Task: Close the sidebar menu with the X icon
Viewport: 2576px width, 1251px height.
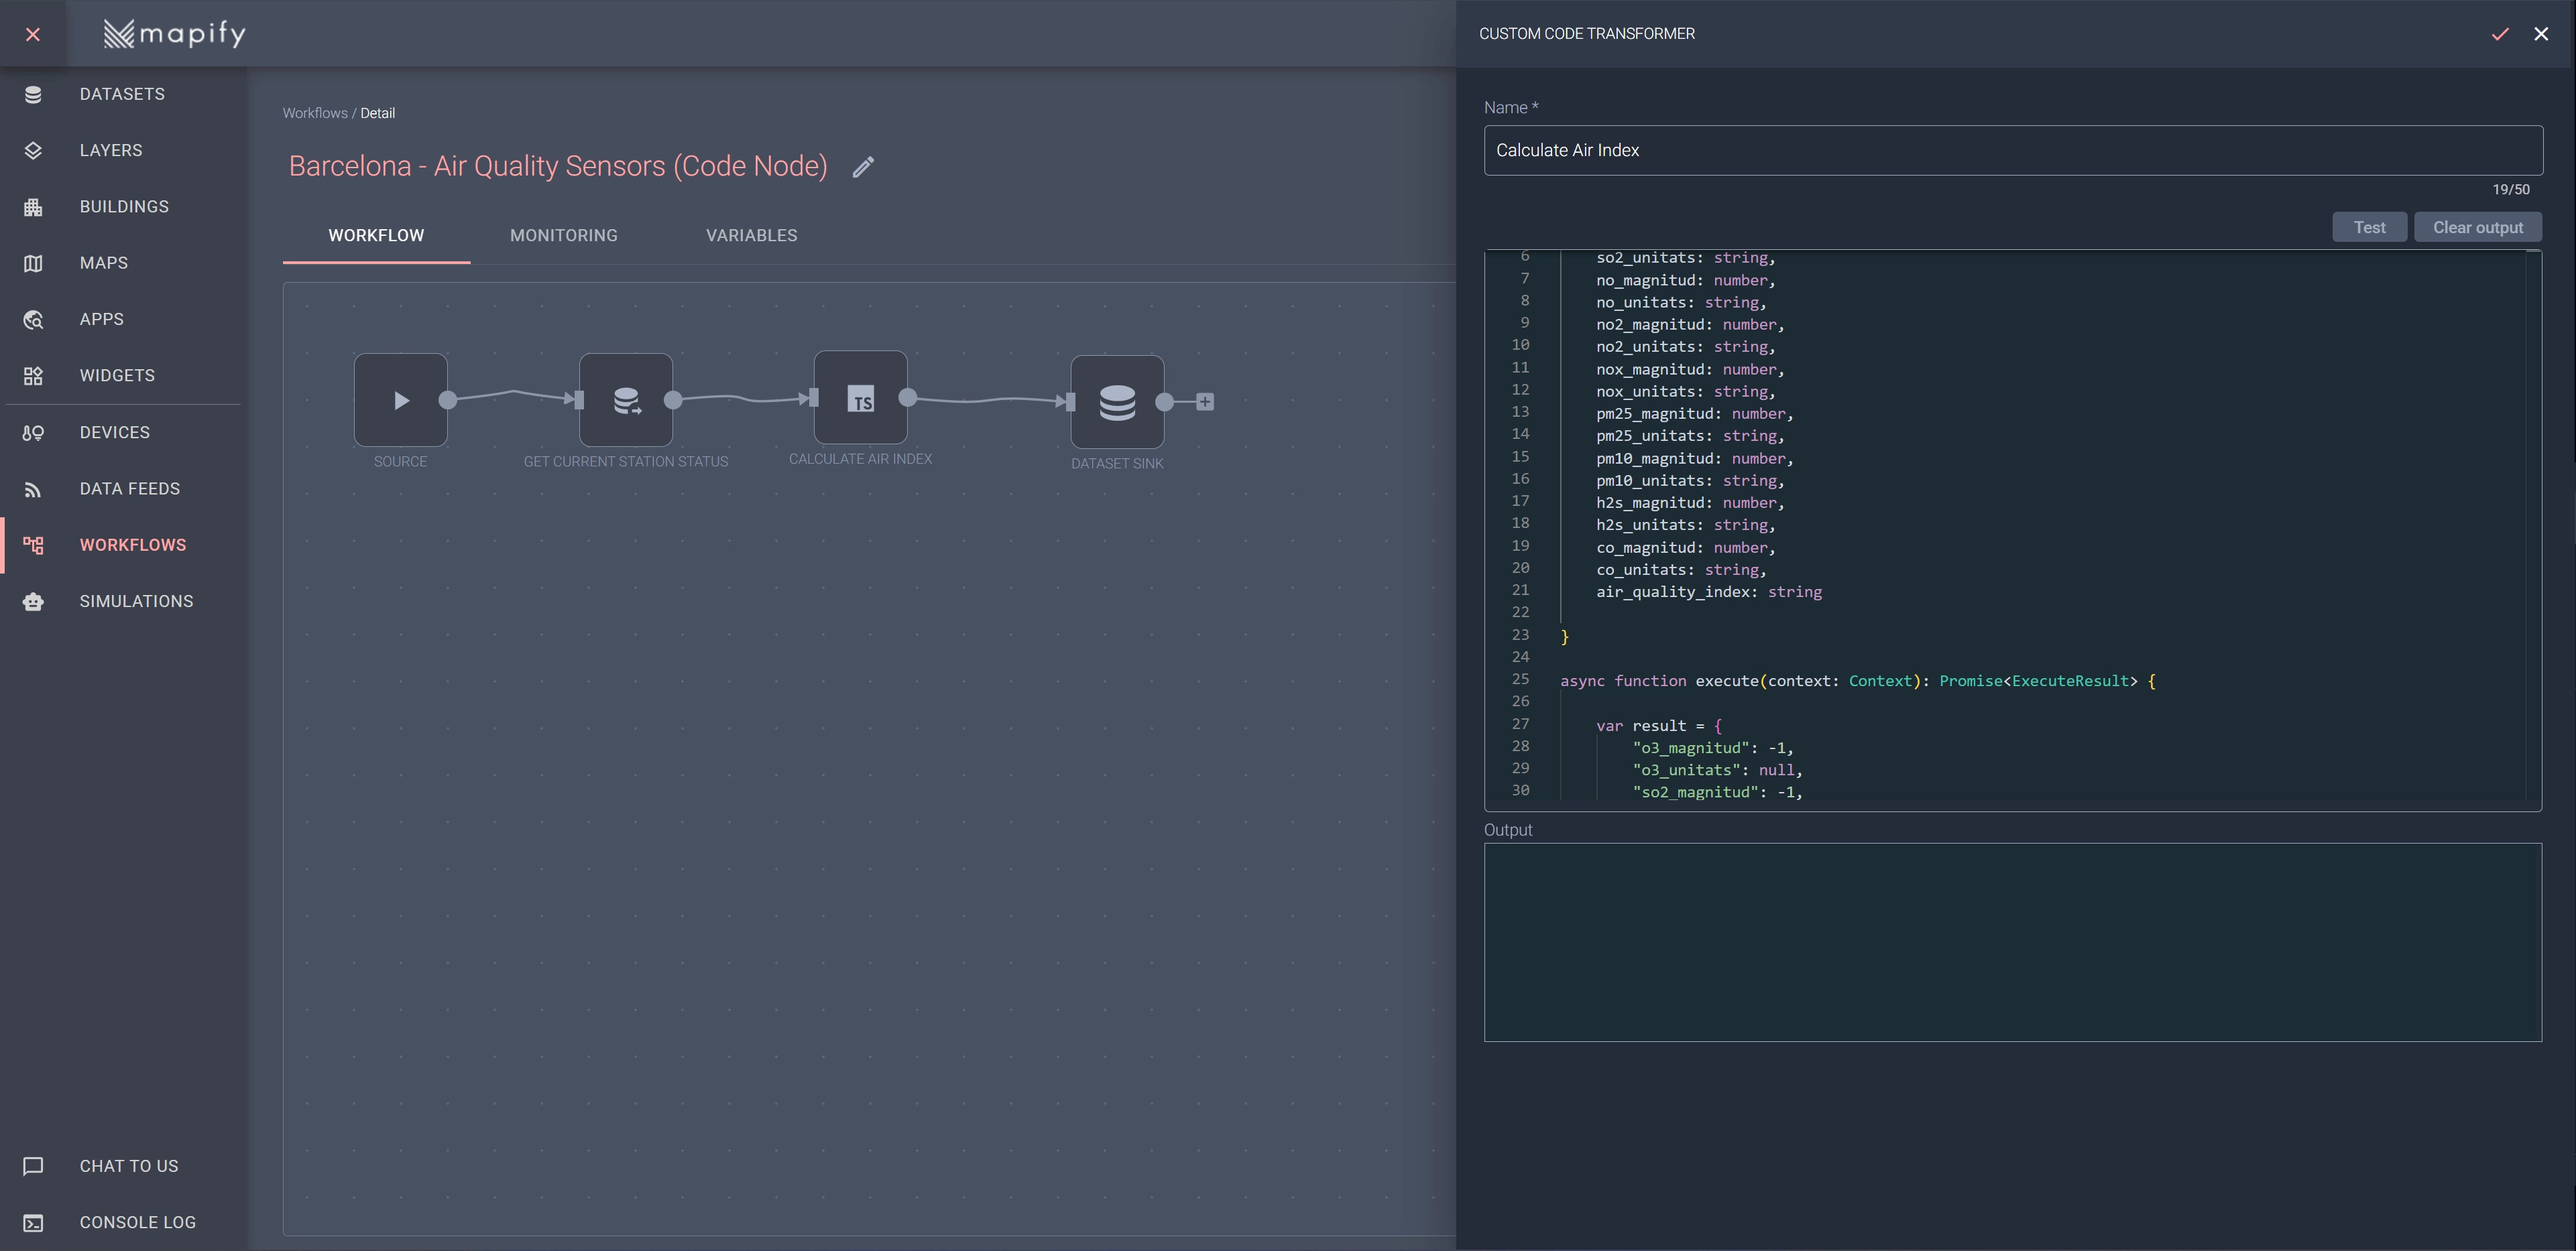Action: click(x=33, y=34)
